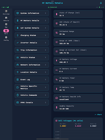The height and width of the screenshot is (140, 105).
Task: Show the Chart link
Action: [x=98, y=115]
